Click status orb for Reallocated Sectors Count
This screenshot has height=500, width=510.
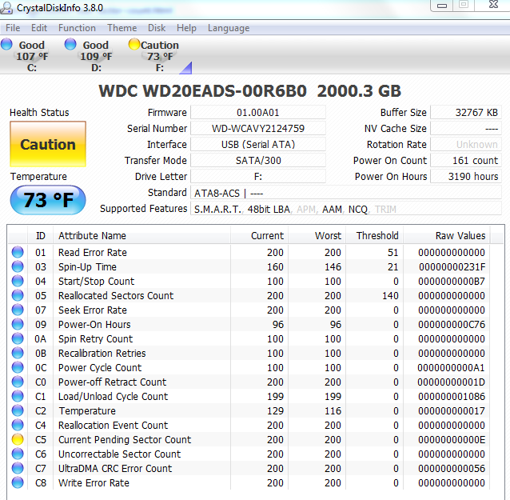tap(18, 295)
